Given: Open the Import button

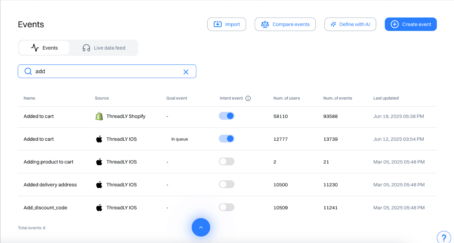Looking at the screenshot, I should (227, 24).
